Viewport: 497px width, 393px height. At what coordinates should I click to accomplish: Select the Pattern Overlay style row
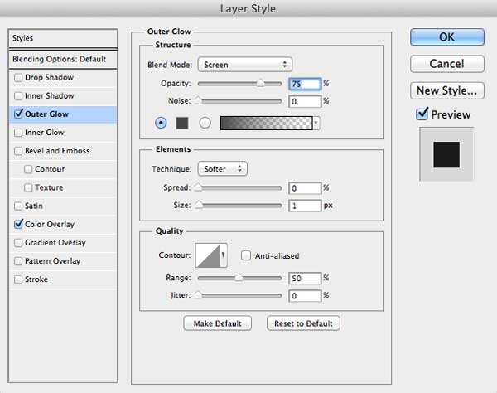click(63, 261)
